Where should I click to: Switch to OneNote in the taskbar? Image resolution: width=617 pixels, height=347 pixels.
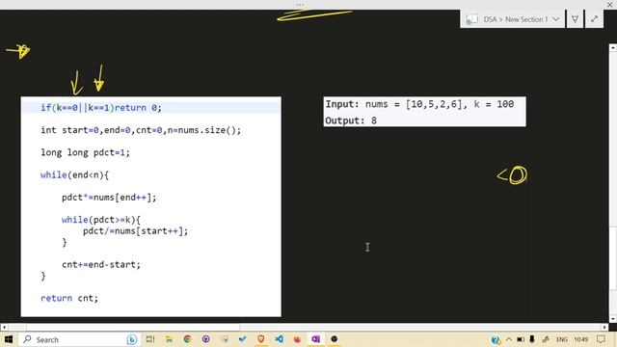315,339
